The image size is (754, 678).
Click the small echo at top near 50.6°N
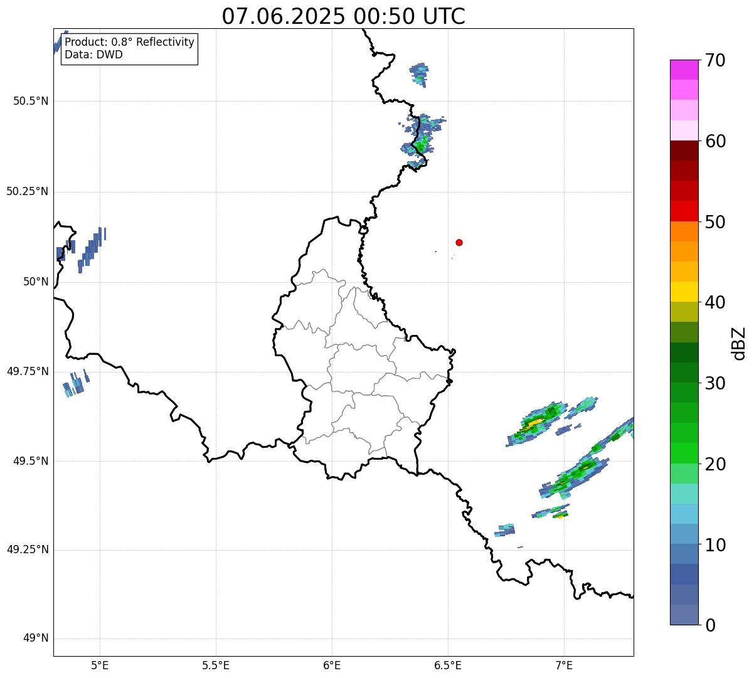click(419, 74)
